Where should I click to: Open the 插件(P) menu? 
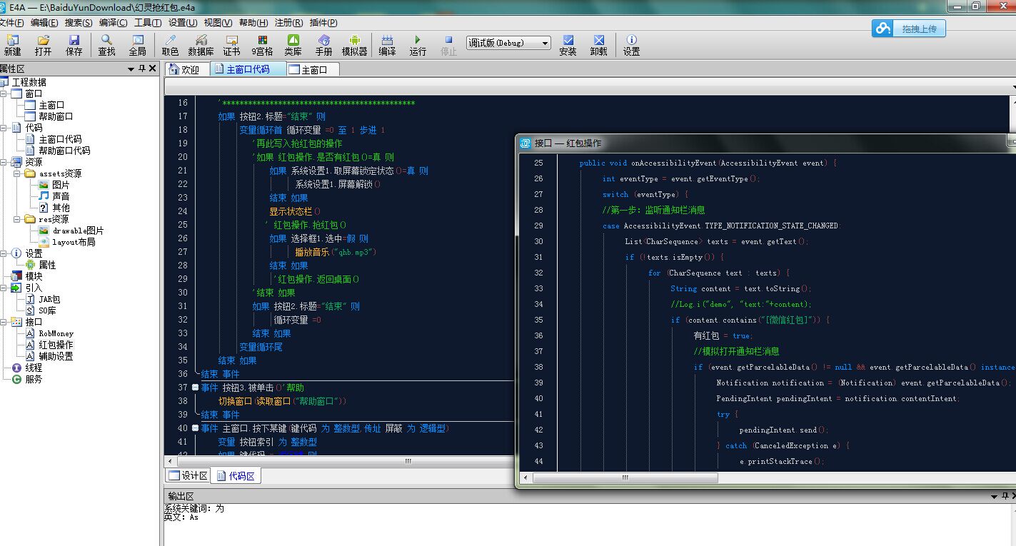[323, 23]
